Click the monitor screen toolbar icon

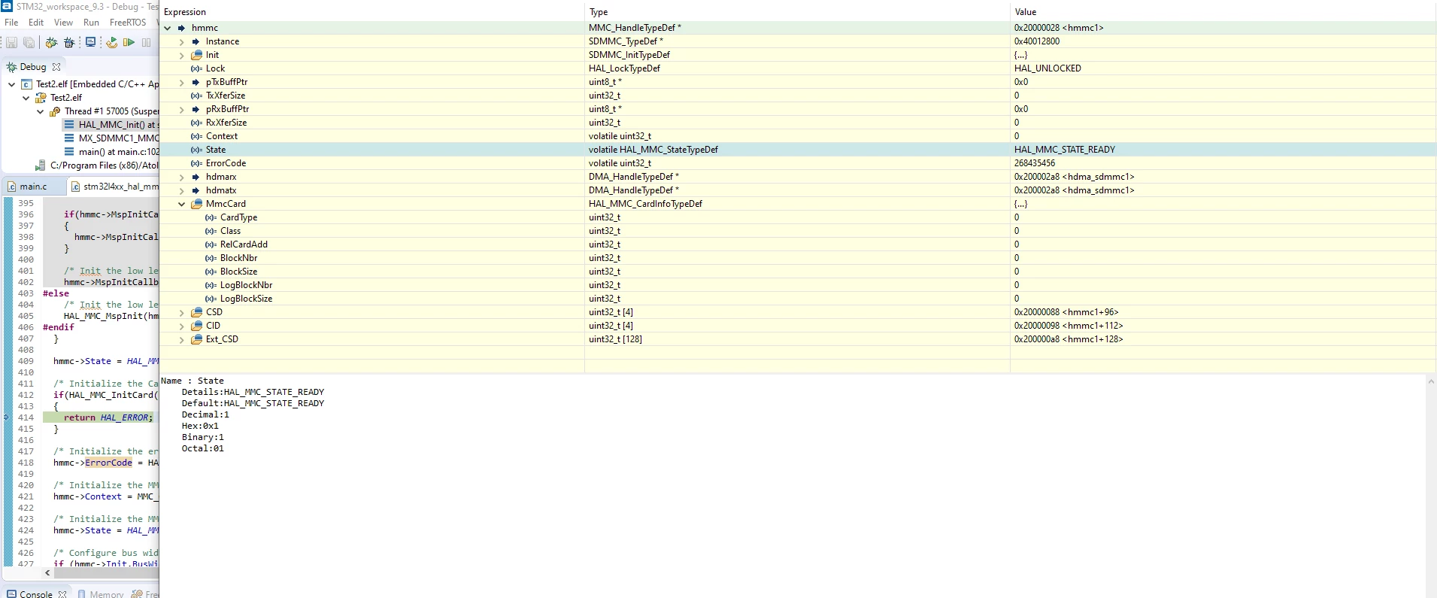click(x=90, y=42)
